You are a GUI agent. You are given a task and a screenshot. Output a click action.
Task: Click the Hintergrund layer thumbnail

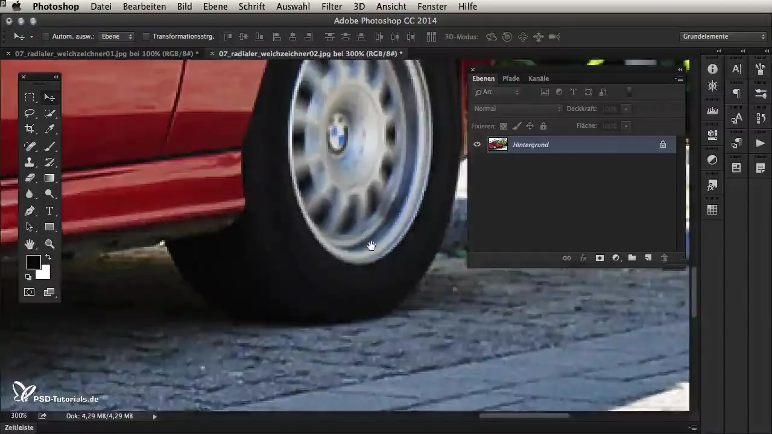pos(498,145)
